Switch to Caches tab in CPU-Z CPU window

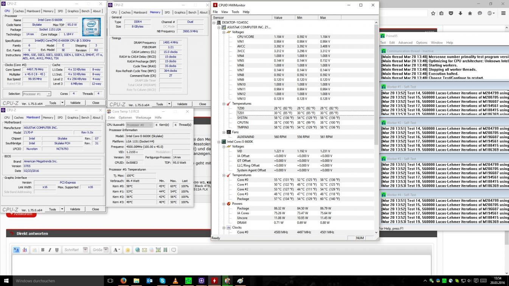(x=19, y=11)
